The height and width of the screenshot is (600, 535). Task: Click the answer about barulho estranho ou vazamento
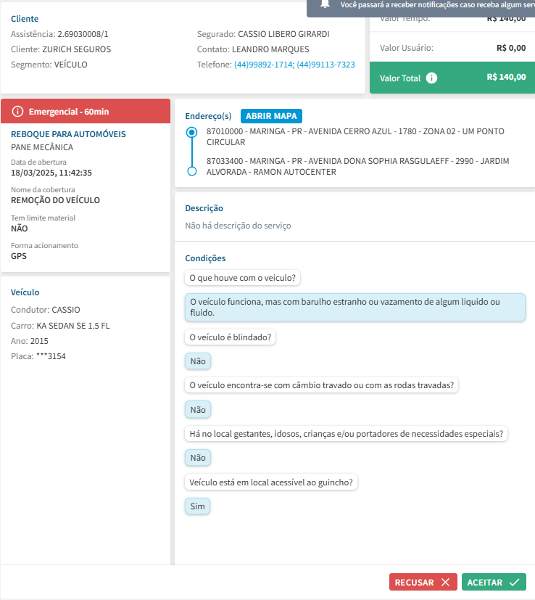[354, 307]
